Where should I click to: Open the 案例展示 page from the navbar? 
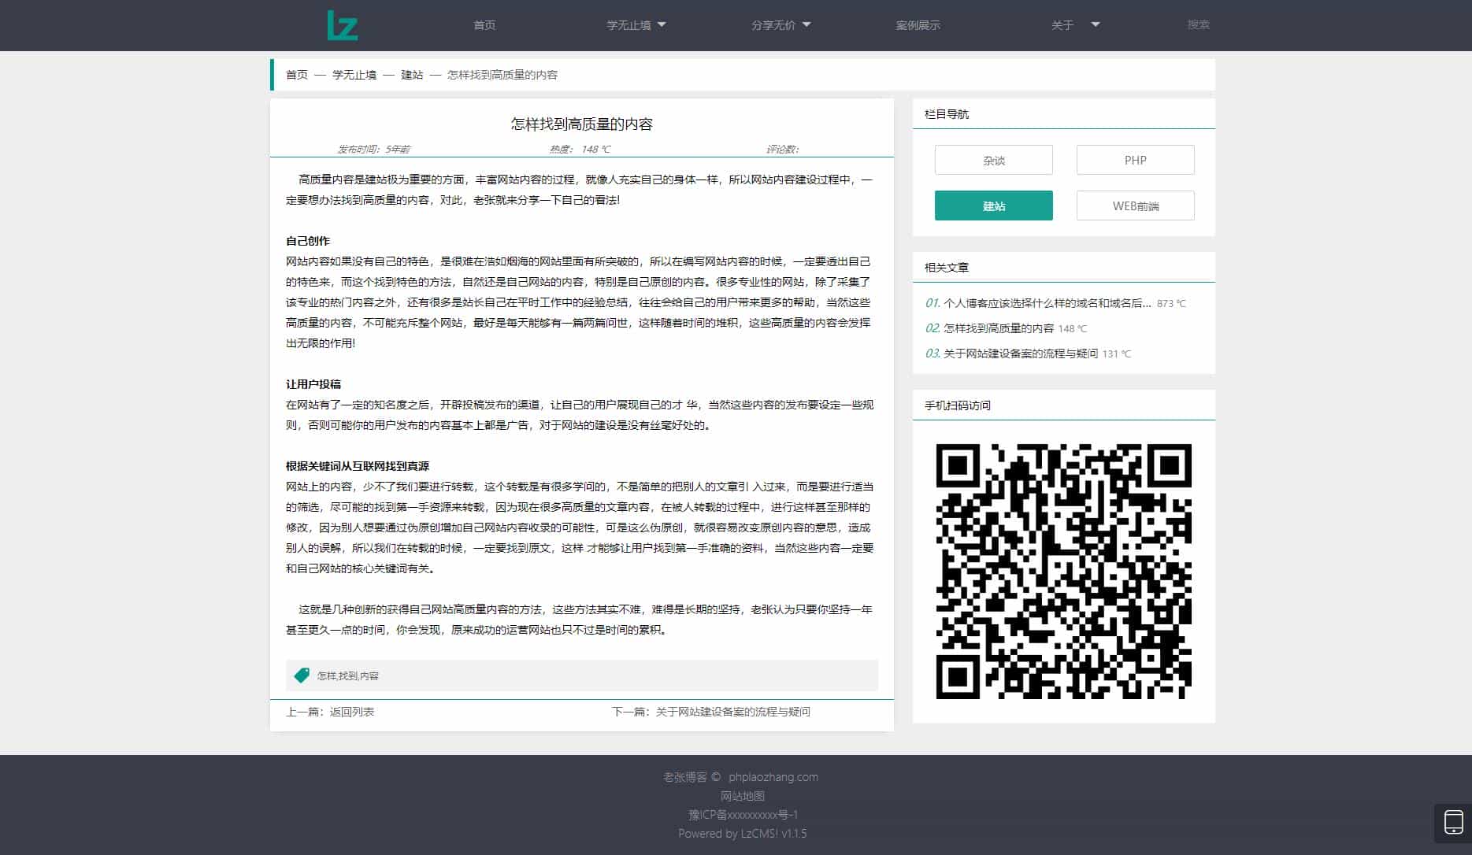918,24
